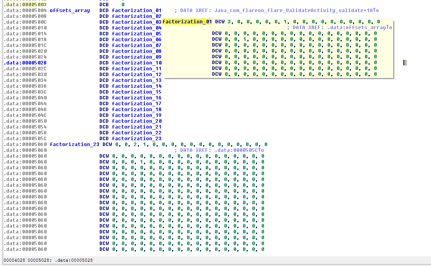
Task: Click the offsets_array label name
Action: coord(70,10)
